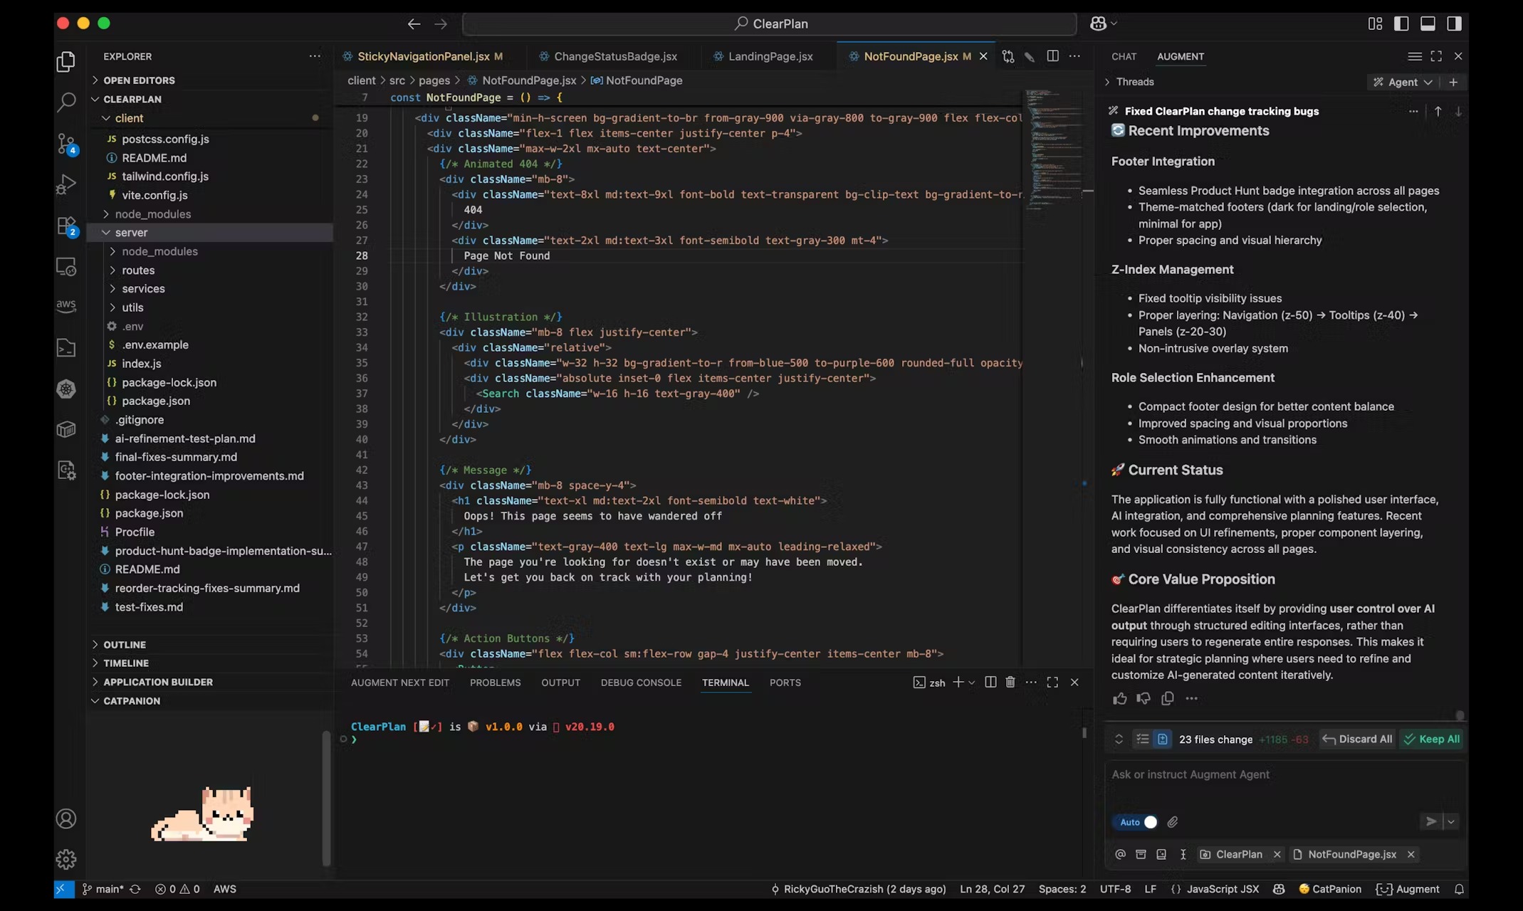Open the Manage gear settings icon
Viewport: 1523px width, 911px height.
(x=66, y=860)
